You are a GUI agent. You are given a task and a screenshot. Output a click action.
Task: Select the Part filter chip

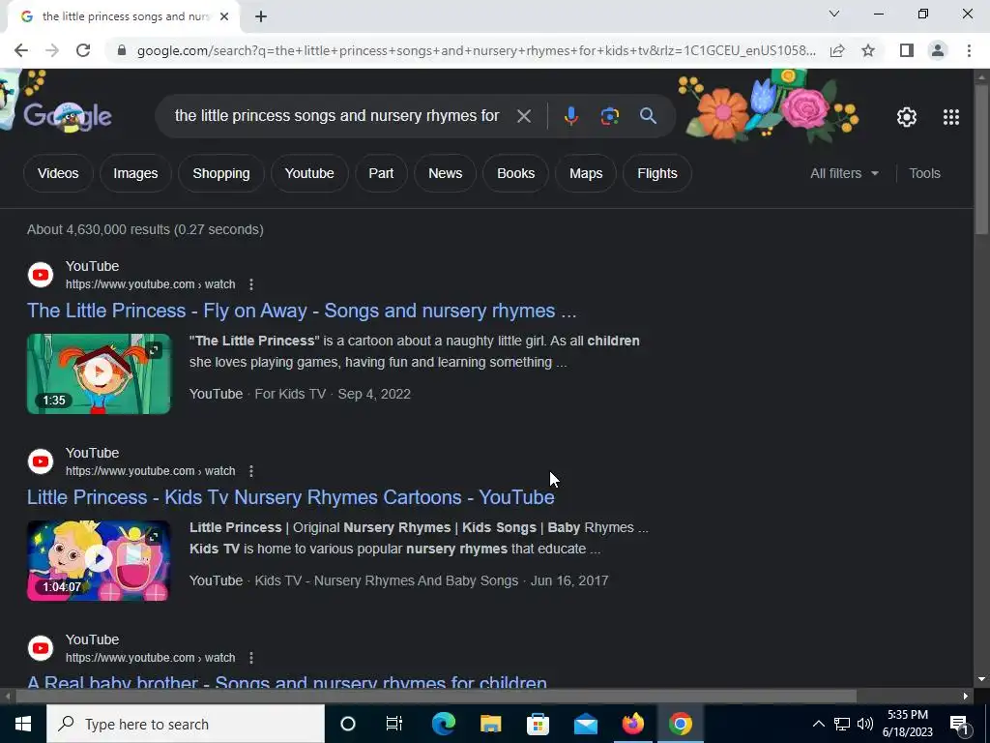(381, 173)
